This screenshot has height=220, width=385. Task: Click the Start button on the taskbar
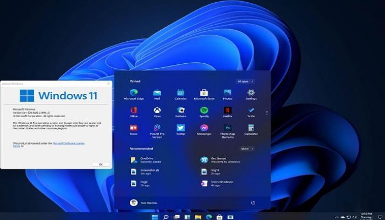point(155,216)
